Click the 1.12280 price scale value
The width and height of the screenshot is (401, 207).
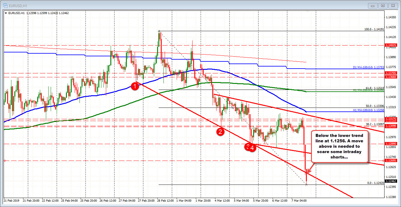(x=392, y=197)
